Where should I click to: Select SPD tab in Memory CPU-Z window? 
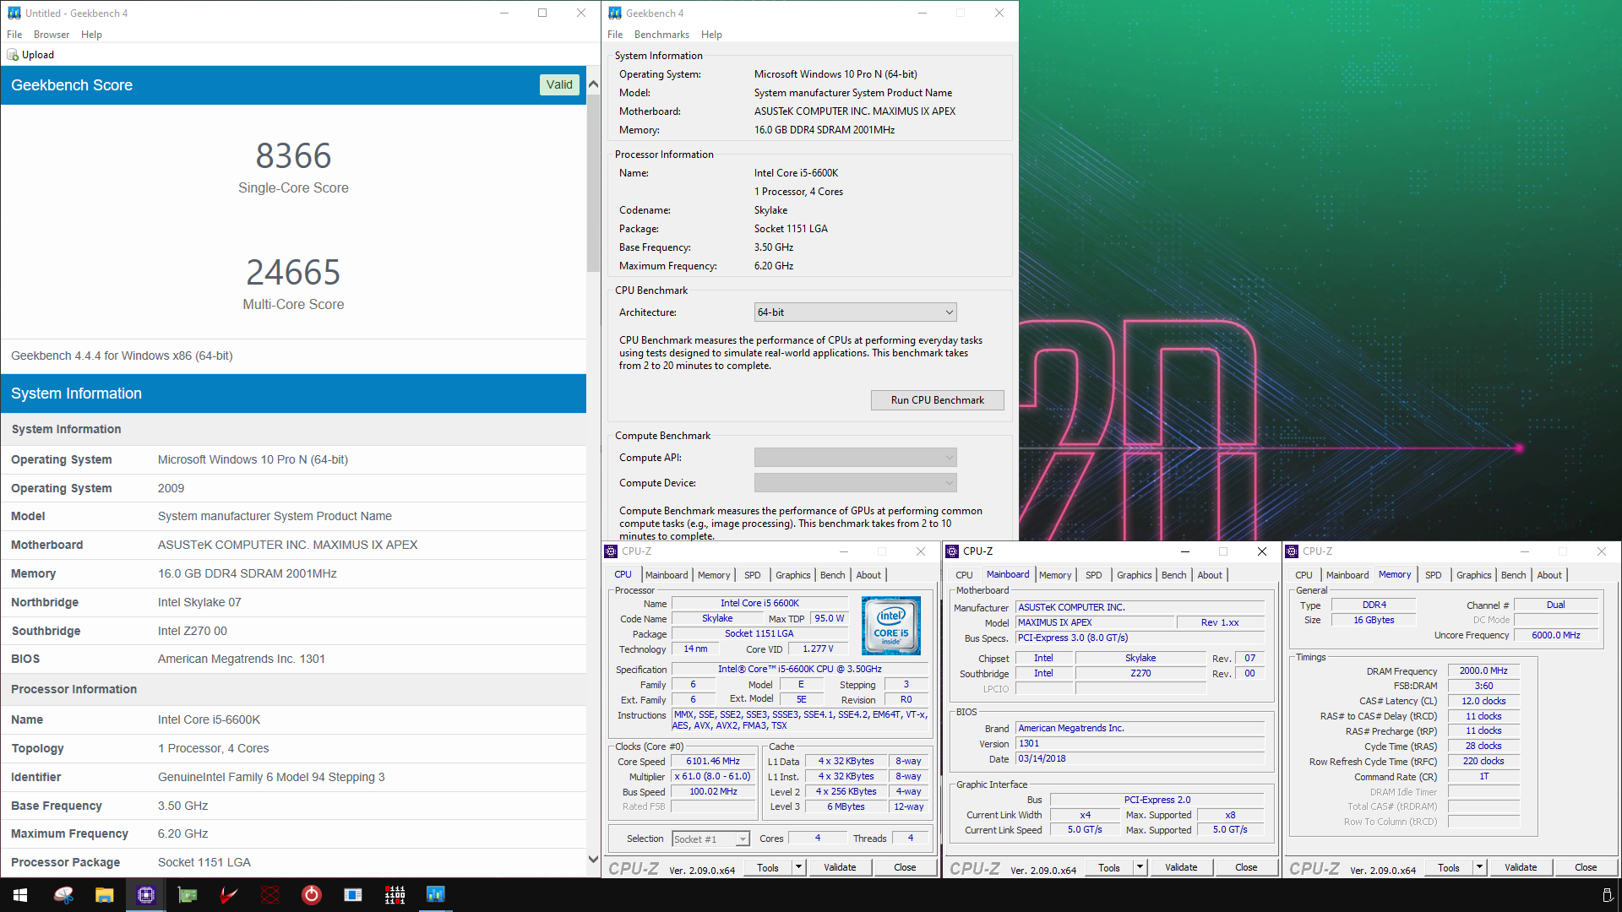pos(1434,575)
